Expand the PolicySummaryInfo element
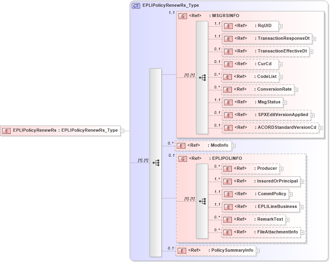 pos(257,250)
